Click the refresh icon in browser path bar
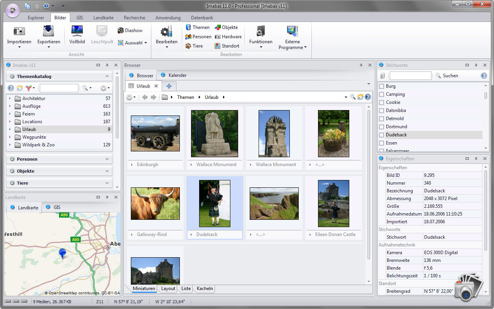494x309 pixels. coord(360,97)
